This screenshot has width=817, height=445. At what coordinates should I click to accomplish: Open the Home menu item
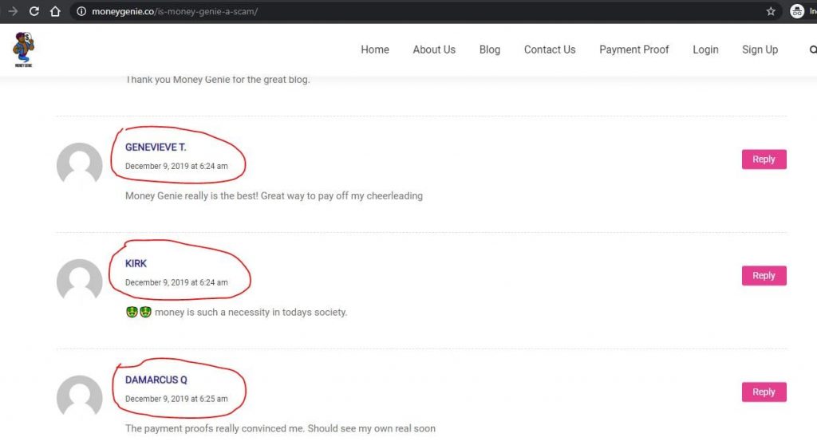click(x=375, y=49)
